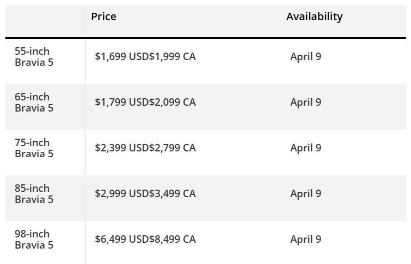The width and height of the screenshot is (411, 264).
Task: Select the 85-inch Bravia 5 row label
Action: tap(34, 194)
